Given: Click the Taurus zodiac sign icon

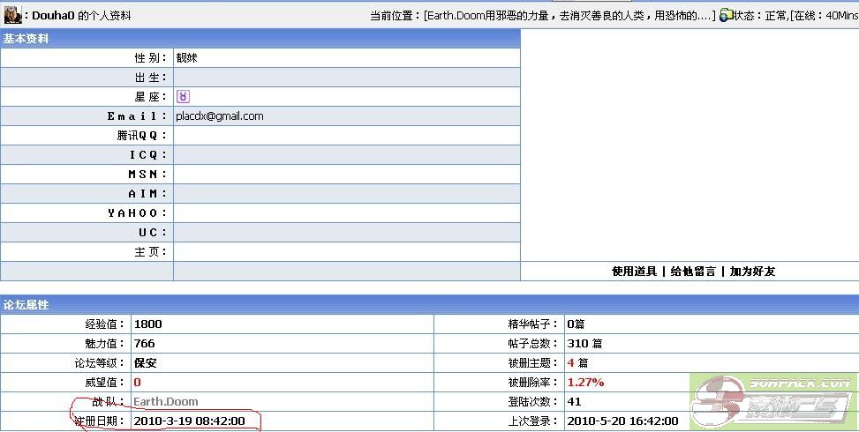Looking at the screenshot, I should point(183,96).
